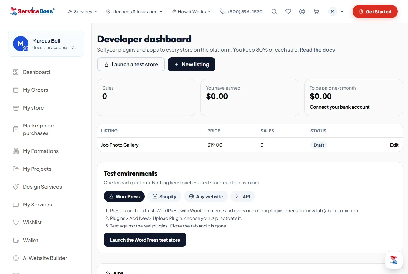Click the AI Website Builder globe icon
This screenshot has width=408, height=274.
click(16, 258)
